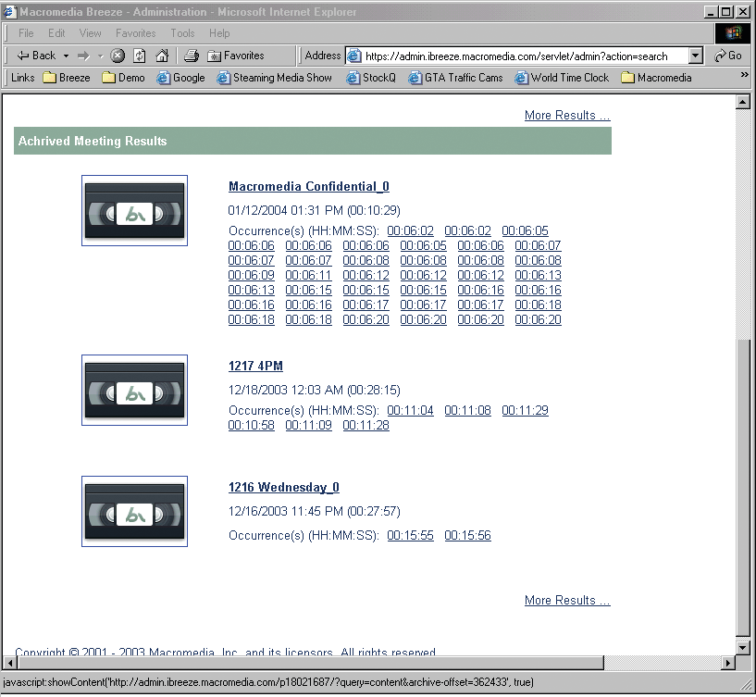Click the Refresh page icon
The width and height of the screenshot is (756, 697).
tap(139, 56)
